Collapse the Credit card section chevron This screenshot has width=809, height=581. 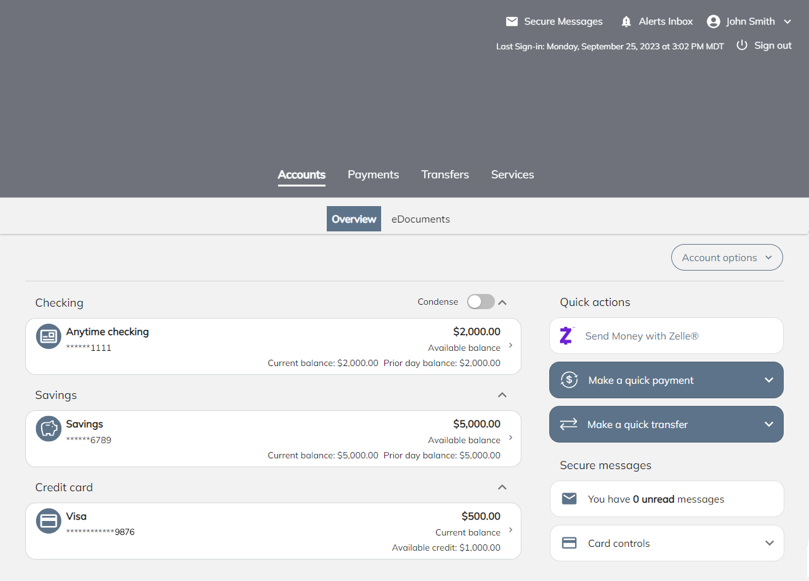pyautogui.click(x=502, y=487)
